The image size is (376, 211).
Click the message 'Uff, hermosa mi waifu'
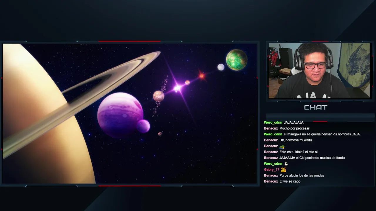click(296, 140)
